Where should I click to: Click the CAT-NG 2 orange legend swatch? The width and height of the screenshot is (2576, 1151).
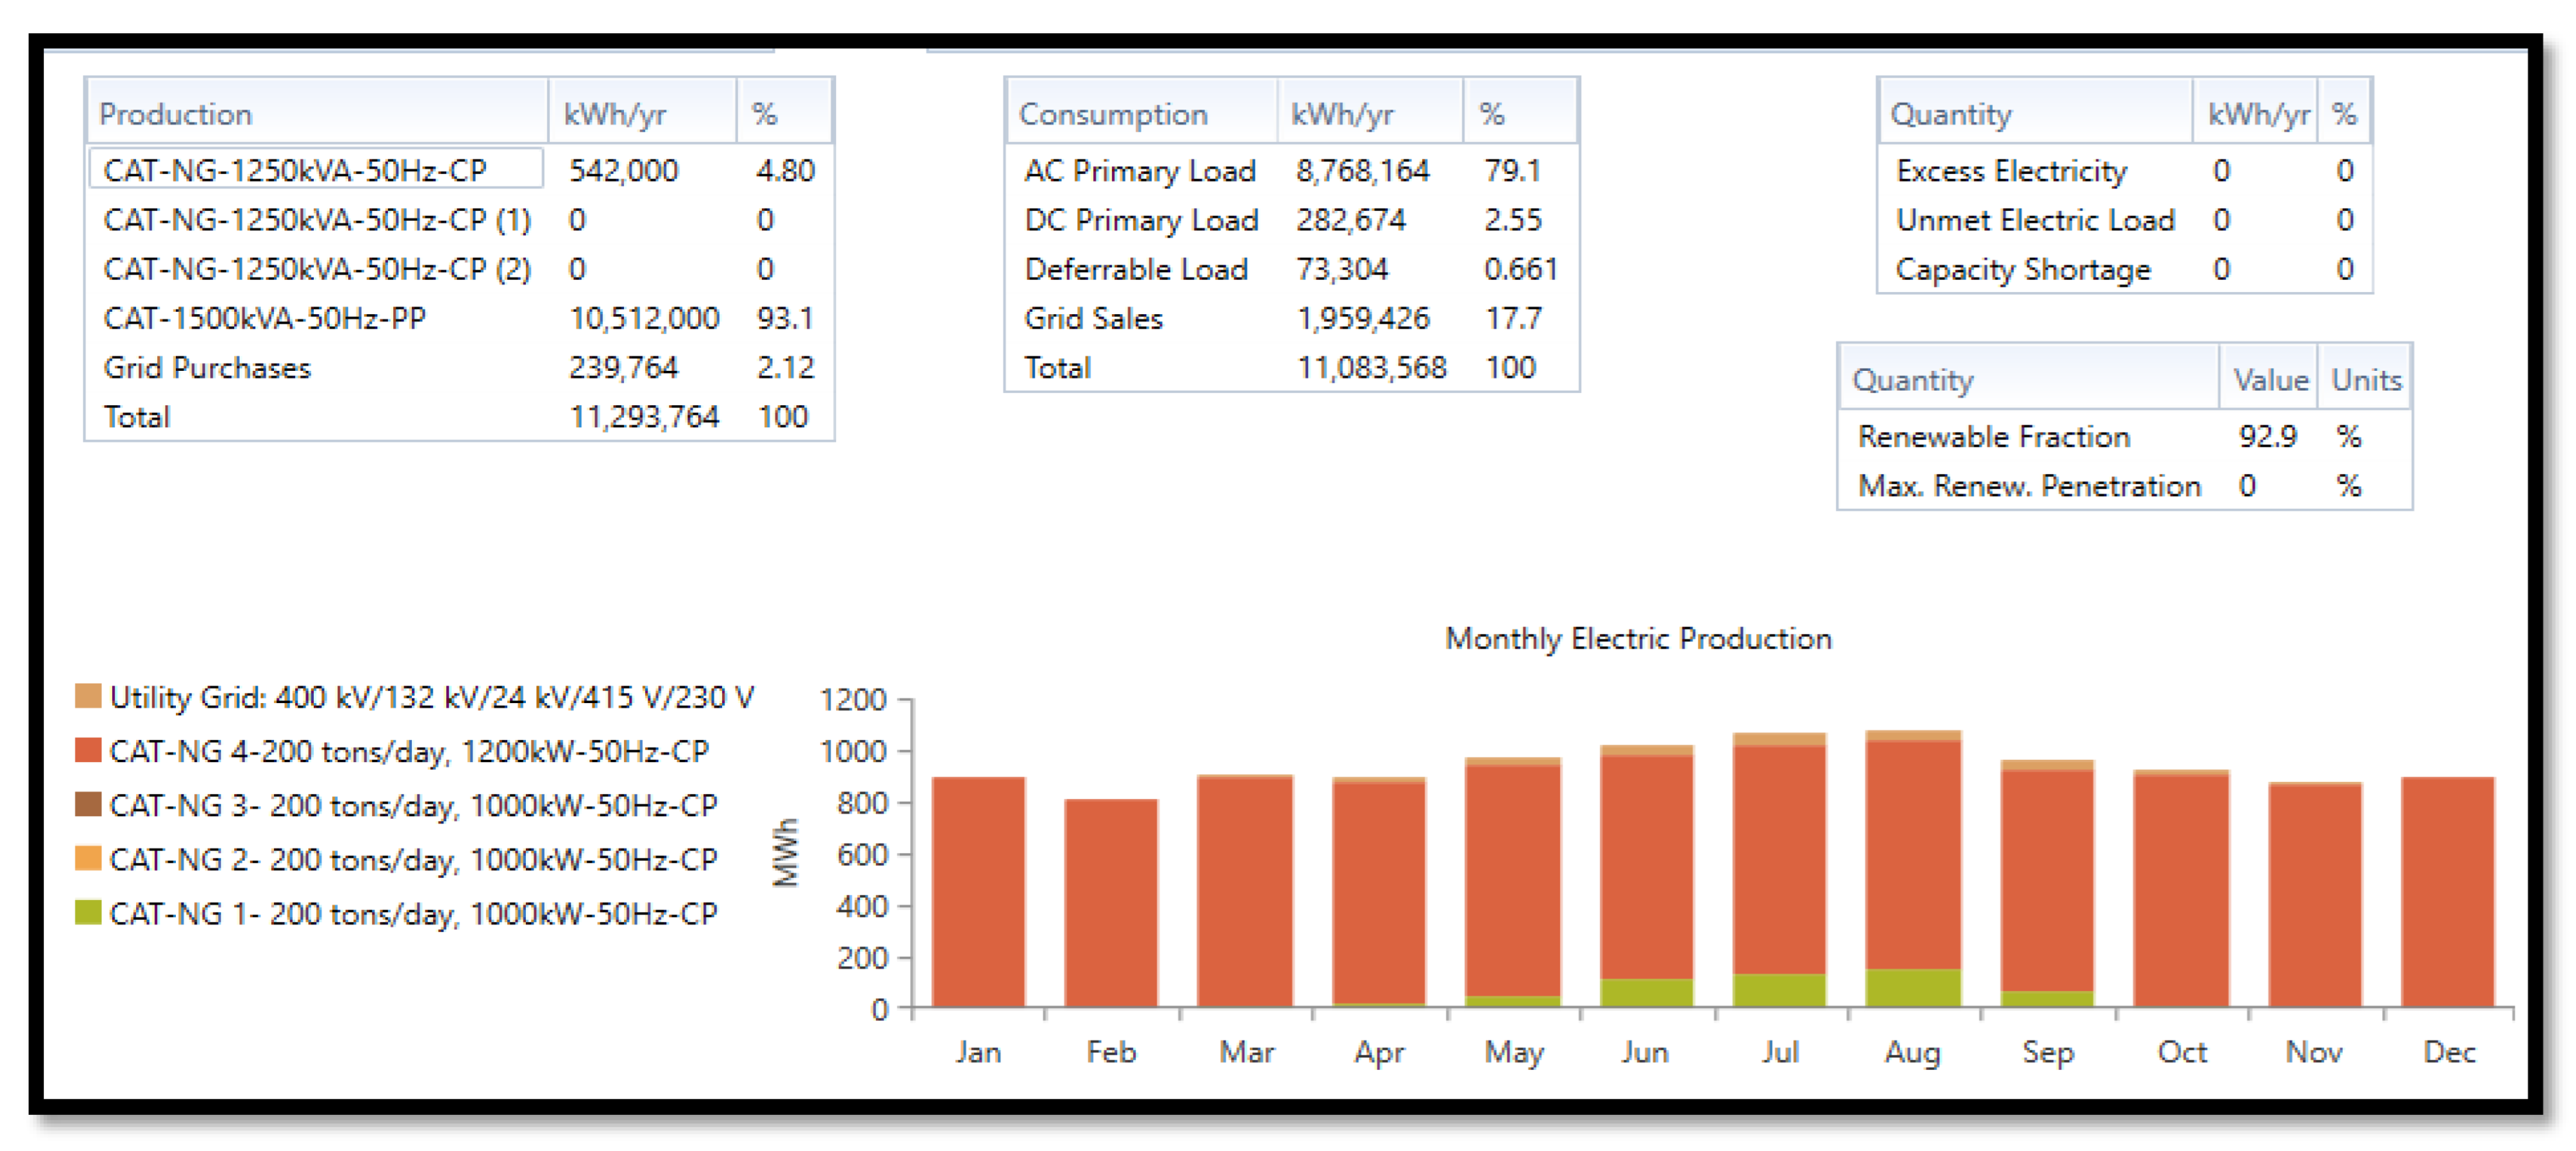click(88, 857)
